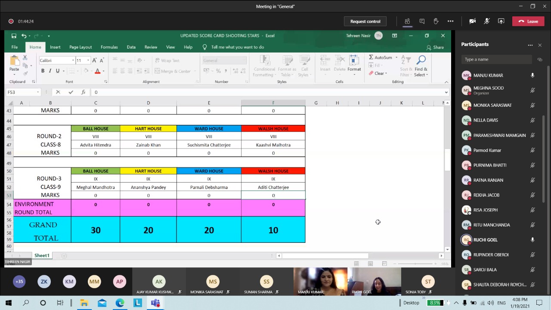Click the Excel horizontal scrollbar
551x310 pixels.
click(x=325, y=256)
